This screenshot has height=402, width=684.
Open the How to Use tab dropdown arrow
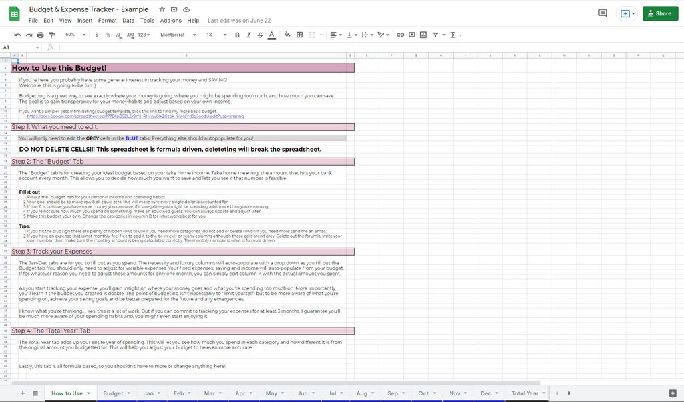pyautogui.click(x=88, y=393)
